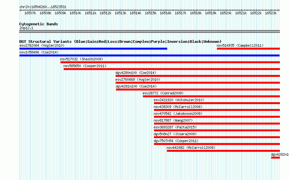
Task: Click ruler position 16518k
Action: 196,13
